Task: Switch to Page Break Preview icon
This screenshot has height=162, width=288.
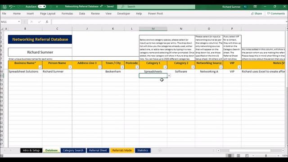Action: coord(247,156)
